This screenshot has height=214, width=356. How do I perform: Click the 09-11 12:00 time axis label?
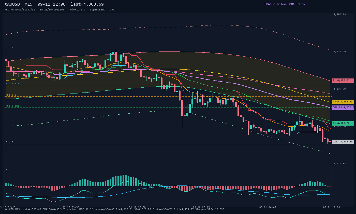(332, 207)
